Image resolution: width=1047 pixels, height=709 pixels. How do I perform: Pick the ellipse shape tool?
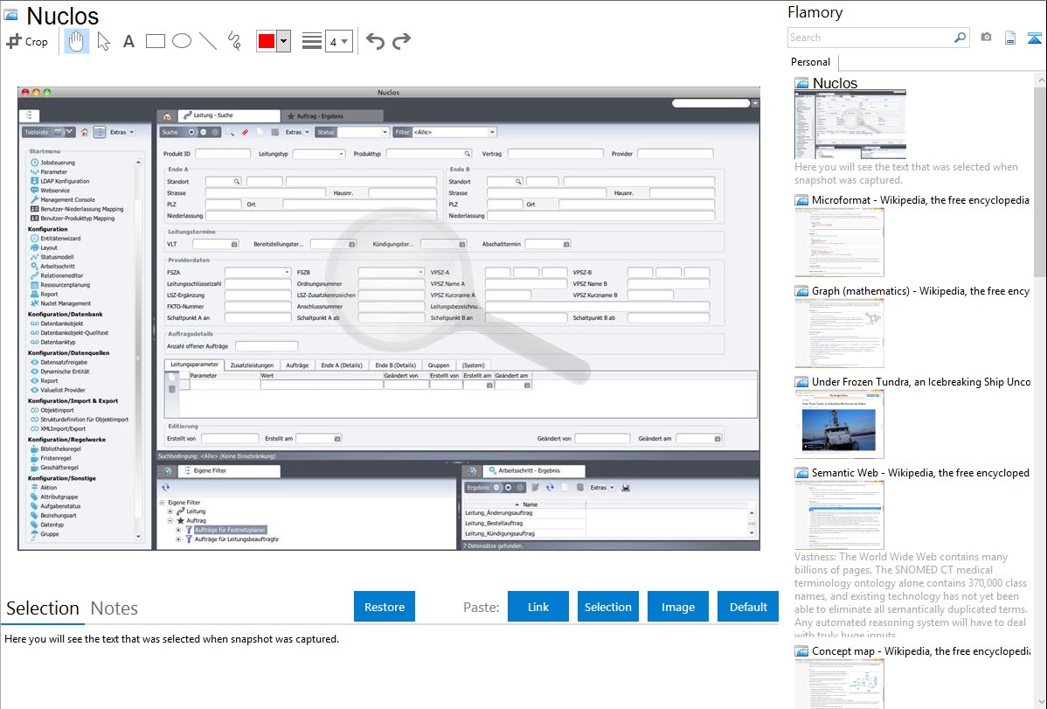tap(182, 41)
